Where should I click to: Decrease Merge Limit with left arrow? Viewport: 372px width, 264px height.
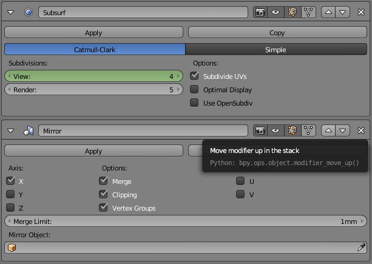tap(9, 221)
